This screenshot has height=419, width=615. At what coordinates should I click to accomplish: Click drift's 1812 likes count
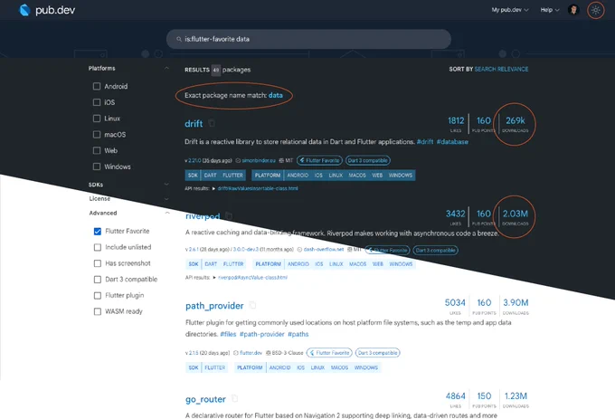click(456, 121)
